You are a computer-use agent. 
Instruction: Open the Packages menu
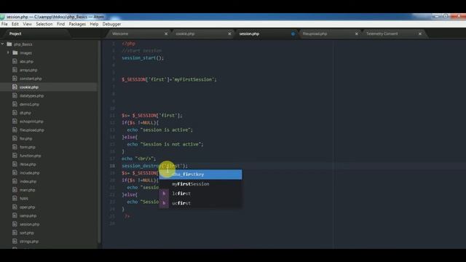77,24
